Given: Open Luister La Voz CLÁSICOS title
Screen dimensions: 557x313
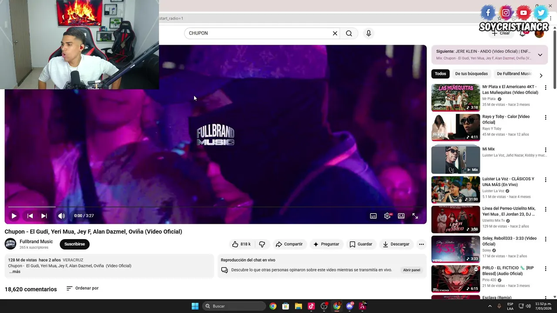Looking at the screenshot, I should tap(508, 182).
